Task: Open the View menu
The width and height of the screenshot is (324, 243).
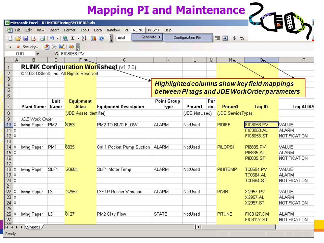Action: (x=40, y=30)
